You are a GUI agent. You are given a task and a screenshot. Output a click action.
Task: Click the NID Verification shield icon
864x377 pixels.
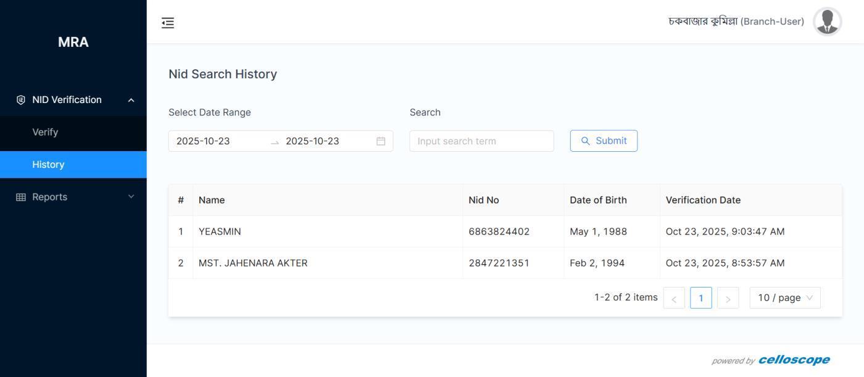[x=20, y=100]
